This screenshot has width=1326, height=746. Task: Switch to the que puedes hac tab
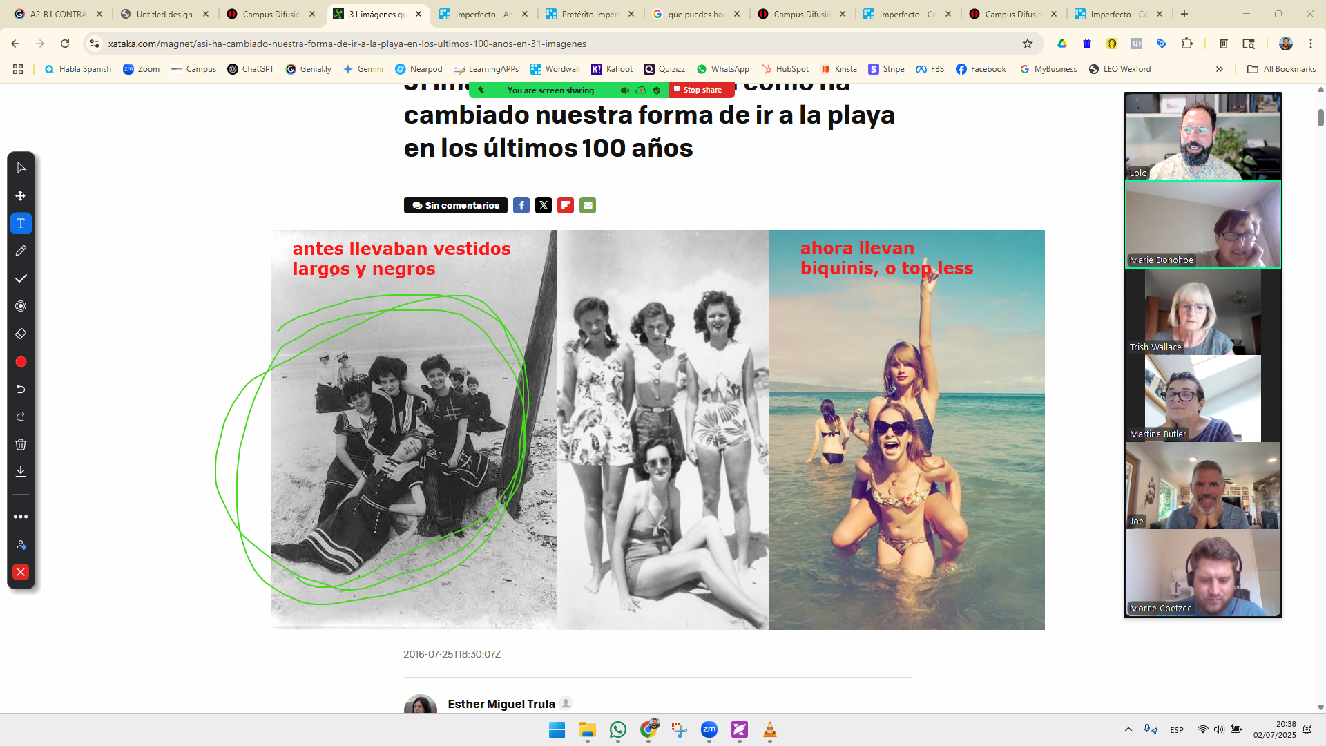(696, 14)
